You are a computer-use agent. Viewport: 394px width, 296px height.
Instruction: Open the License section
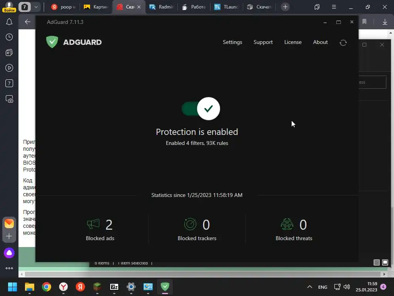(x=293, y=42)
